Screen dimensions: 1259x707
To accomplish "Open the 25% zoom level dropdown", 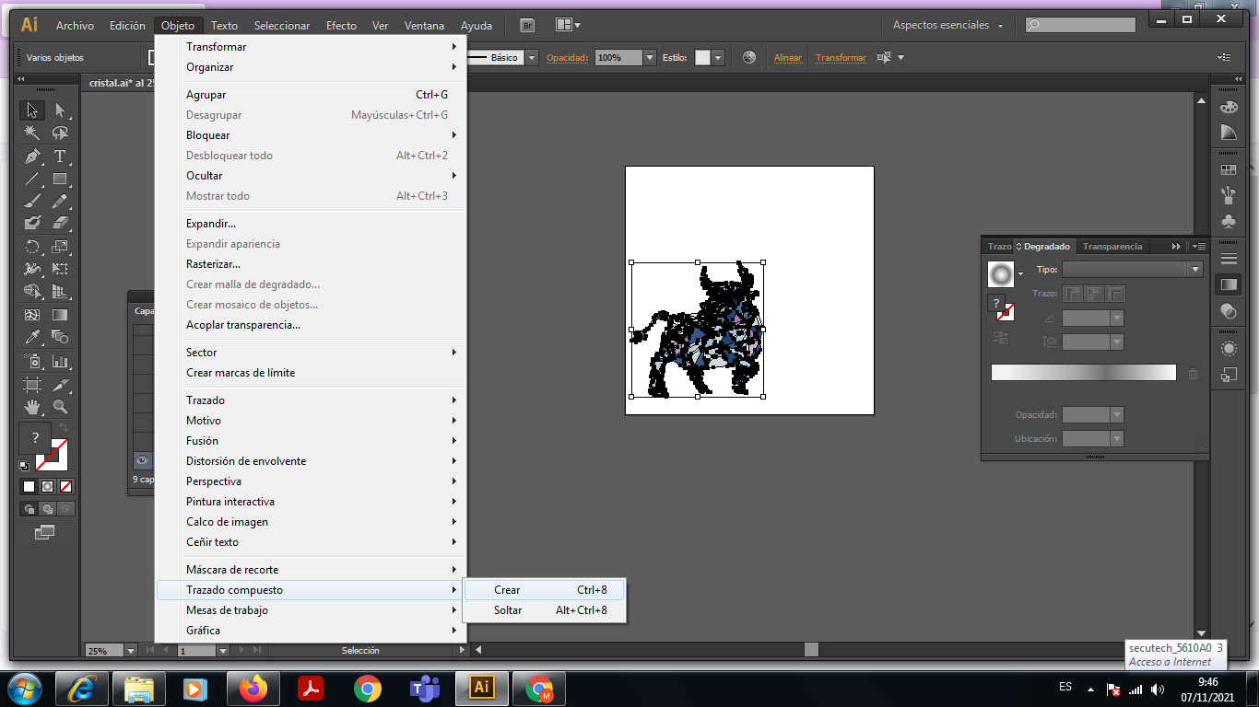I will 130,651.
